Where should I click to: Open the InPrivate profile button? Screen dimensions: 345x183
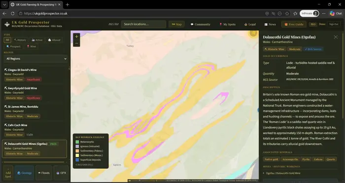(310, 13)
